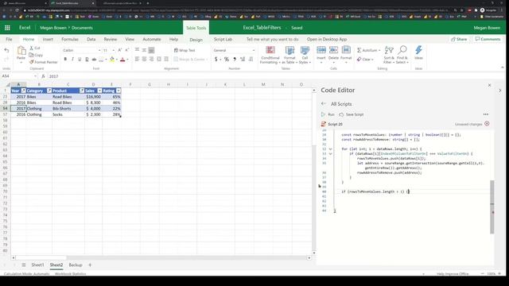Open Format as Table gallery
This screenshot has height=286, width=509.
289,55
